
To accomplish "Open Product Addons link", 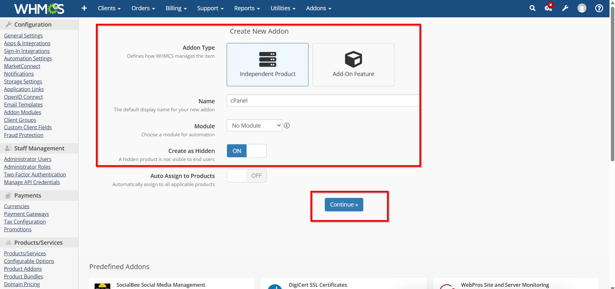I will point(23,269).
